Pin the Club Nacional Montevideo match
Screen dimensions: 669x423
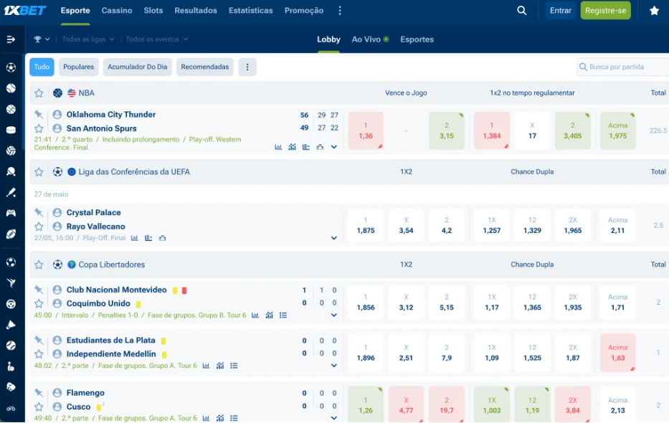click(39, 290)
